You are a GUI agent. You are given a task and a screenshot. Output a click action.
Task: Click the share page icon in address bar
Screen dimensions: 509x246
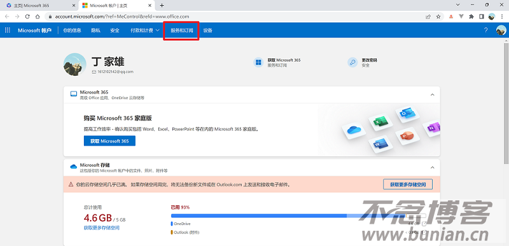point(428,17)
